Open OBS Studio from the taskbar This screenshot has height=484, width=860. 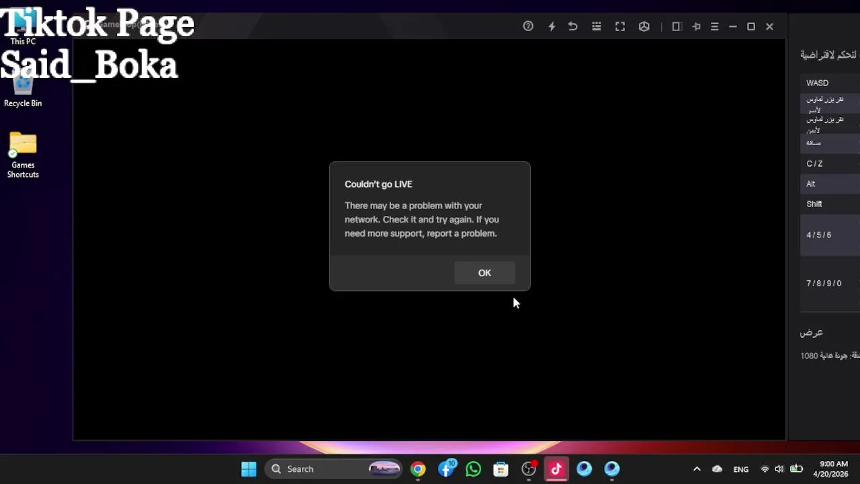pos(529,469)
